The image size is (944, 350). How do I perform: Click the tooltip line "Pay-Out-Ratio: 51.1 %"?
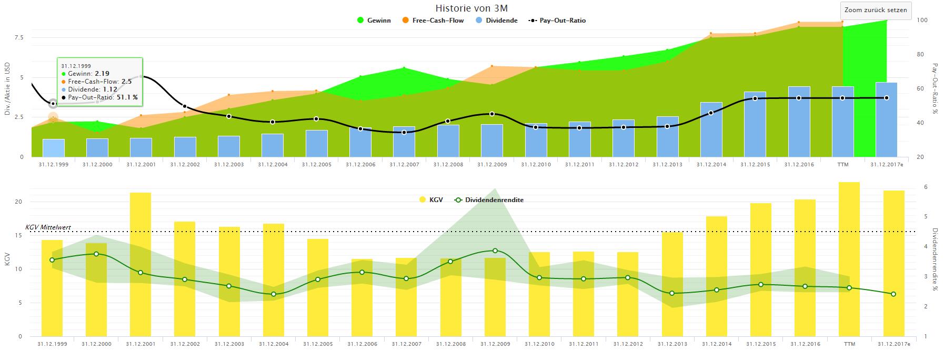pos(100,97)
